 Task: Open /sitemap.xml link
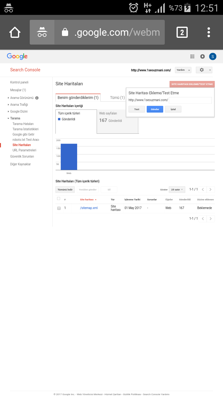pyautogui.click(x=89, y=208)
